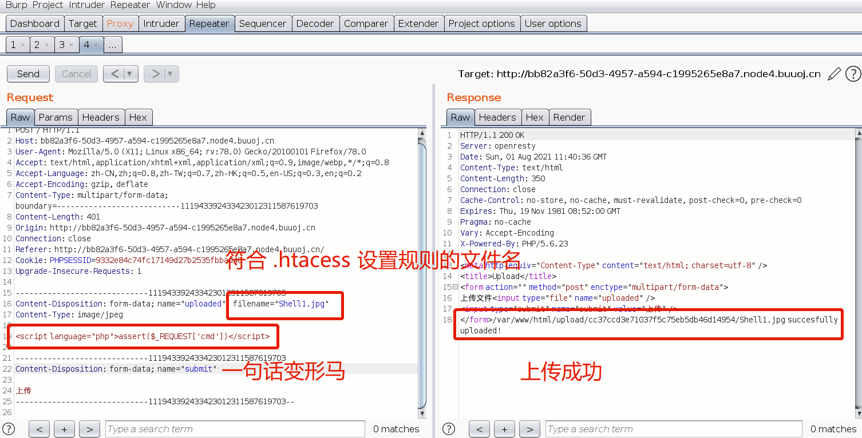Open response search help icon
The width and height of the screenshot is (862, 438).
449,429
